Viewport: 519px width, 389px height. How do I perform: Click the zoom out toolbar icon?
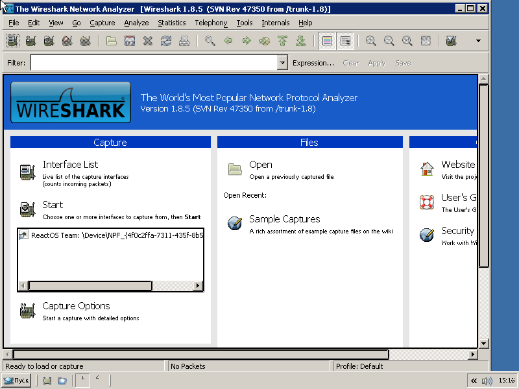tap(389, 41)
